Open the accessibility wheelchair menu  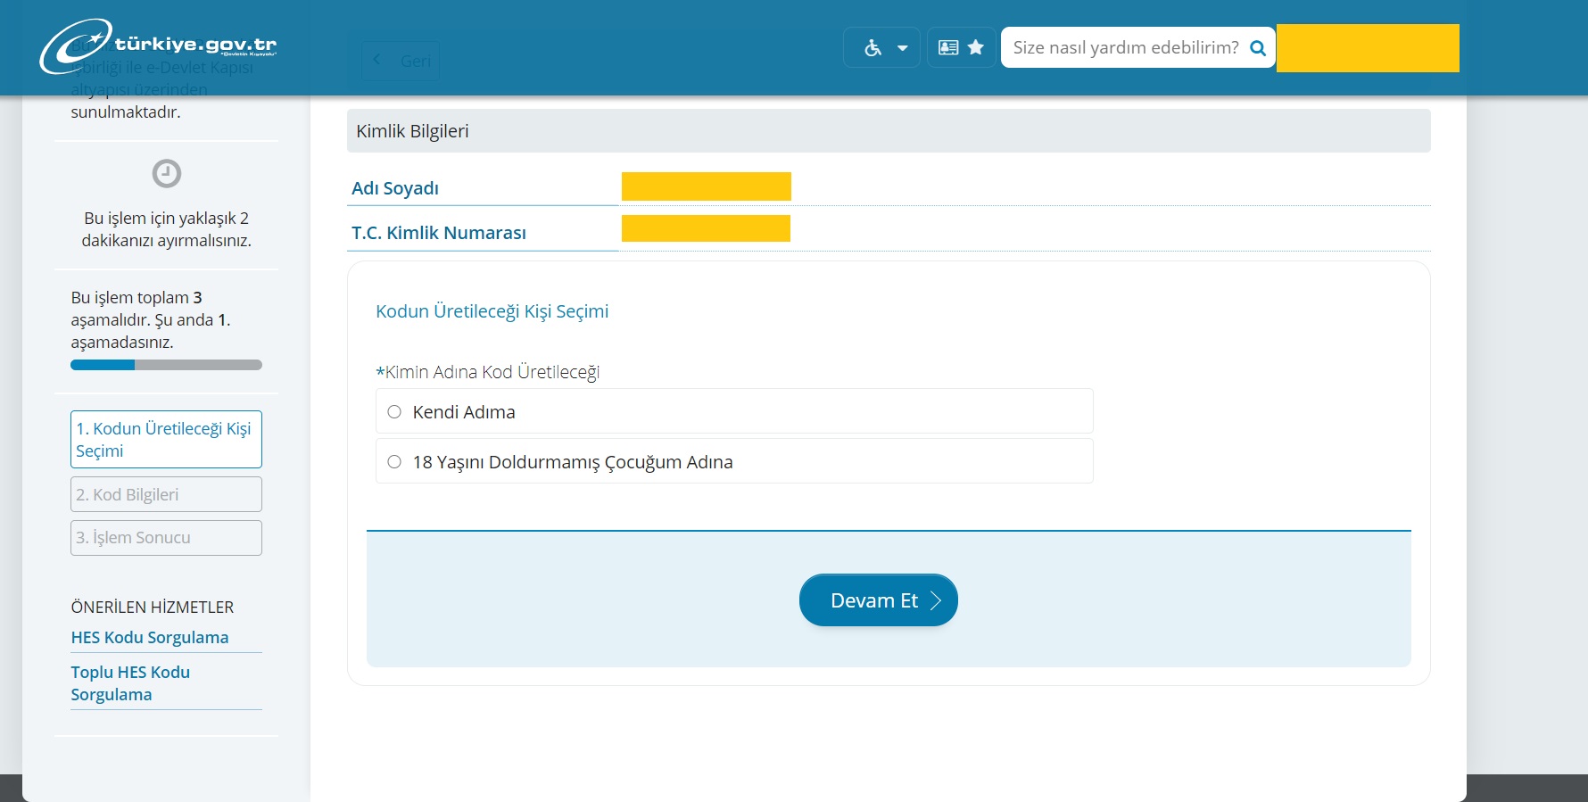(873, 48)
